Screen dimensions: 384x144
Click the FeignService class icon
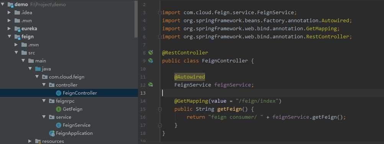point(59,125)
